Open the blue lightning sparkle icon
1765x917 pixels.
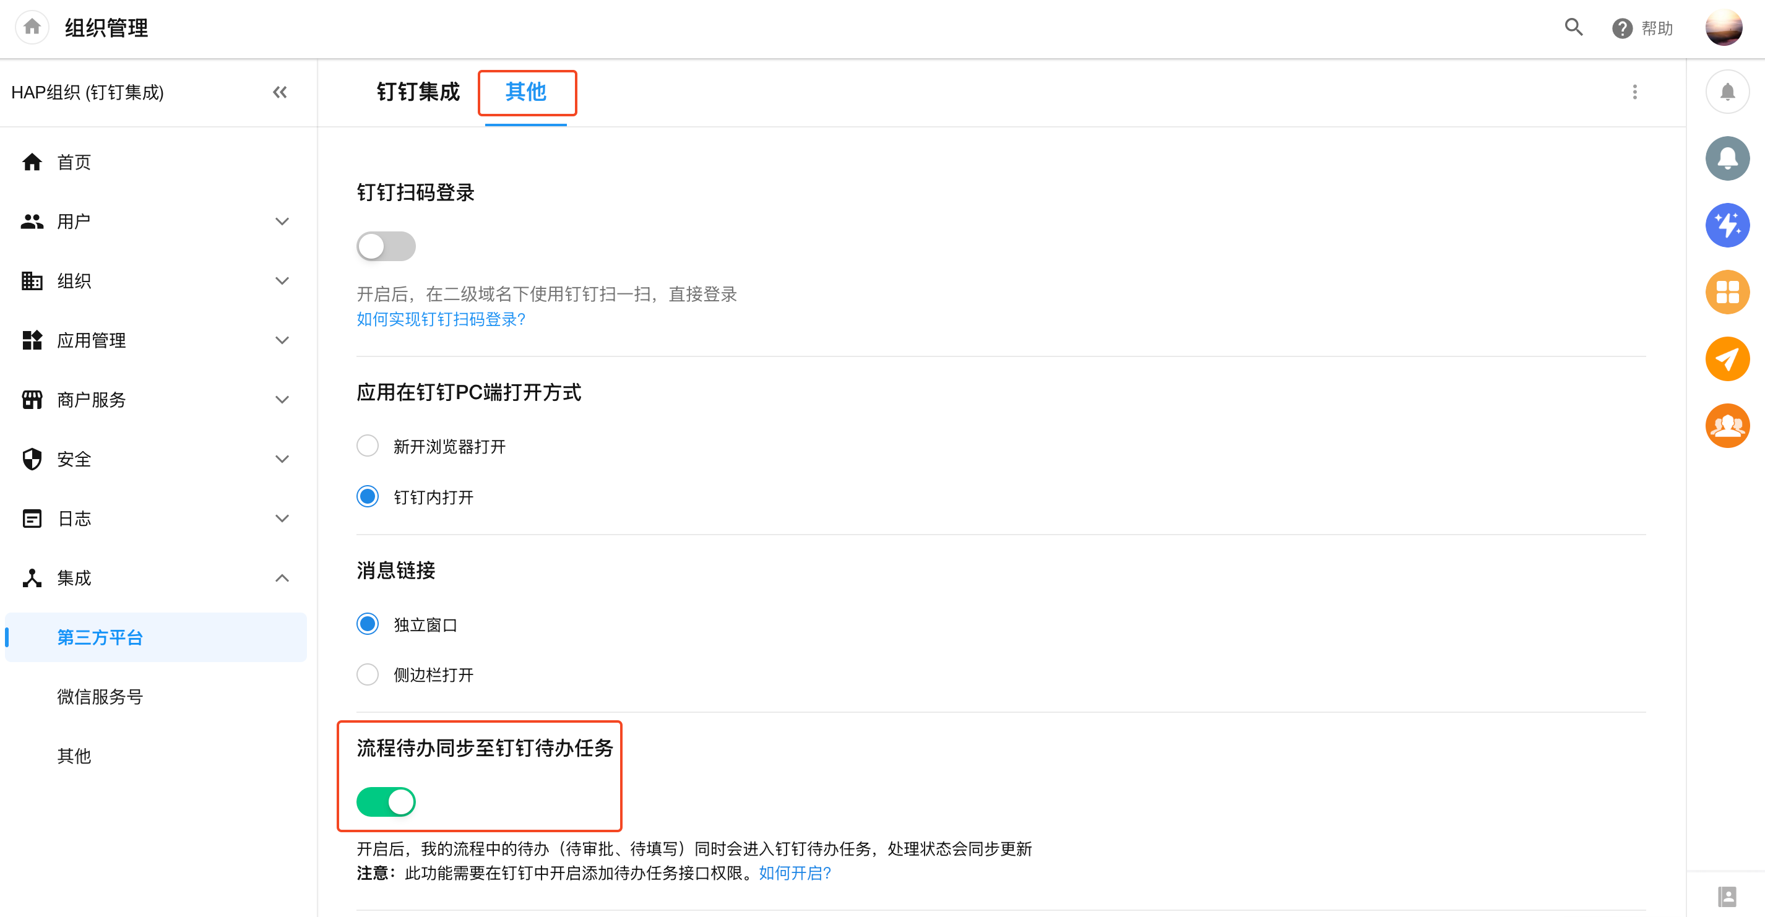pos(1727,225)
